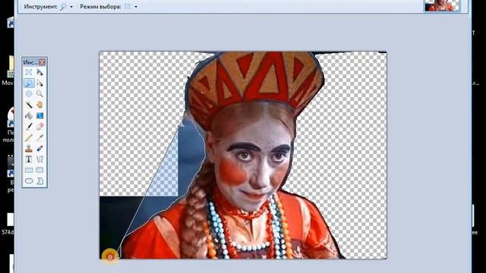Screen dimensions: 486x273
Task: Select the Move Selection tool
Action: tap(39, 83)
